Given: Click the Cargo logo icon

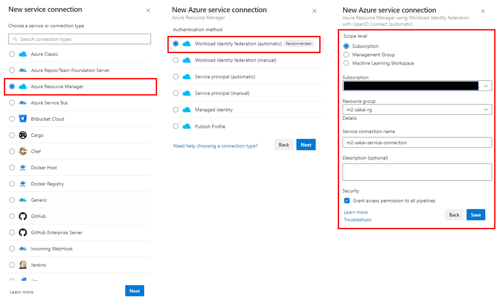Looking at the screenshot, I should [x=23, y=135].
